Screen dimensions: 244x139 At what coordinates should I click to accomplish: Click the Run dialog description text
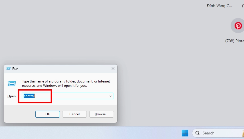click(66, 83)
